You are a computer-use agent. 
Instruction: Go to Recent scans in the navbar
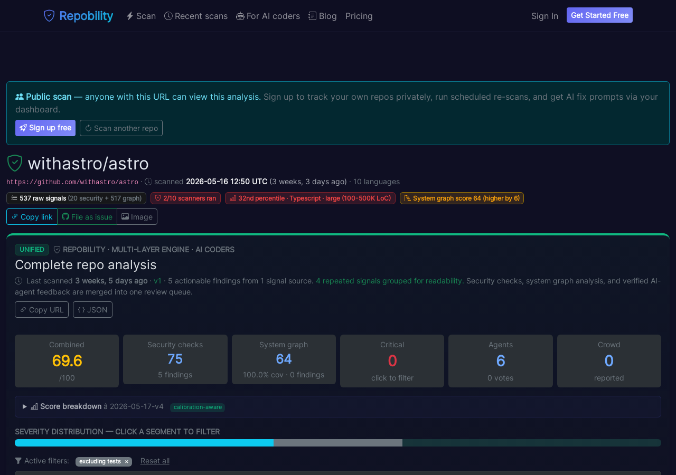tap(196, 16)
